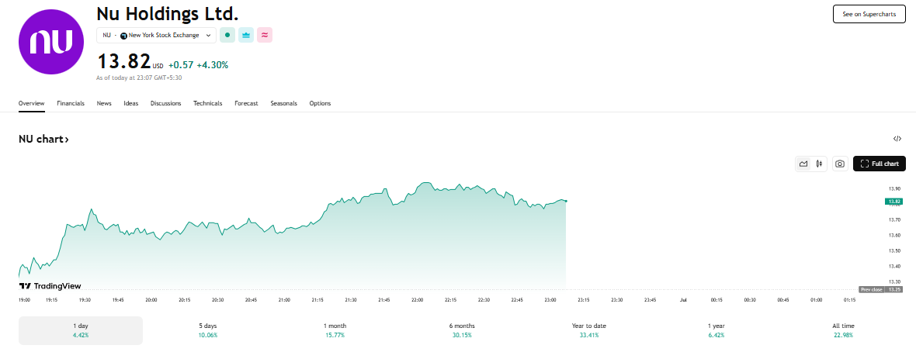This screenshot has height=352, width=916.
Task: Select the 1 year range
Action: 716,330
